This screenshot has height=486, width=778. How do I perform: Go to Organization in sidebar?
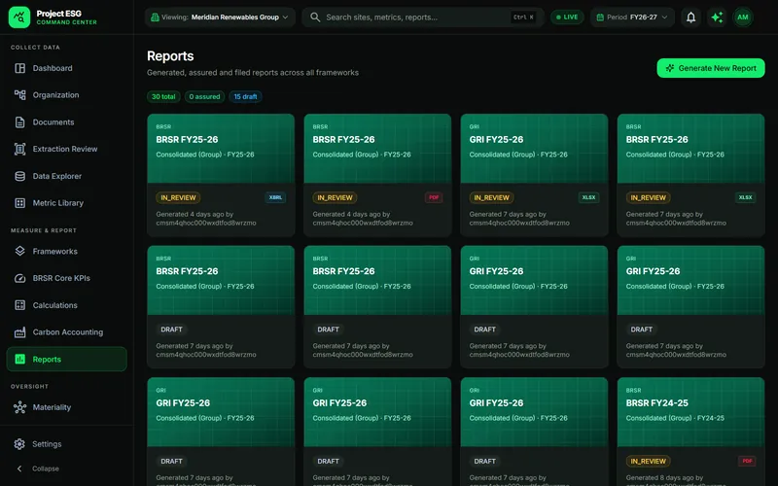click(66, 94)
